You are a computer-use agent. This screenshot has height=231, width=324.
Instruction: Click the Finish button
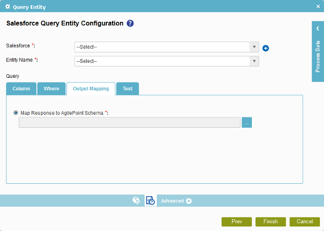click(271, 222)
